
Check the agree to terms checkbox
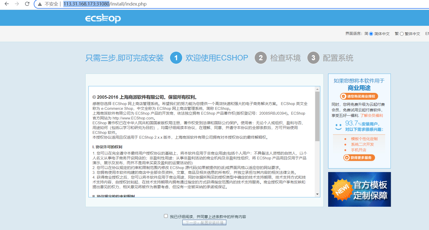click(x=166, y=216)
